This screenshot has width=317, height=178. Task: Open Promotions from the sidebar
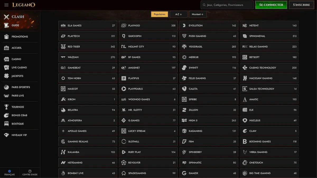coord(19,37)
